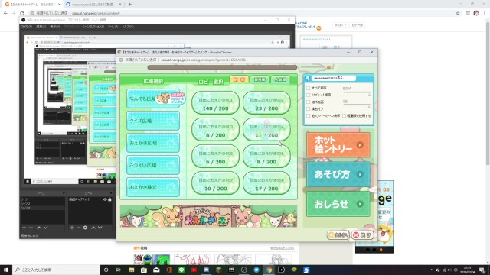Add a new scene with the plus icon
Image resolution: width=490 pixels, height=275 pixels.
tap(24, 228)
